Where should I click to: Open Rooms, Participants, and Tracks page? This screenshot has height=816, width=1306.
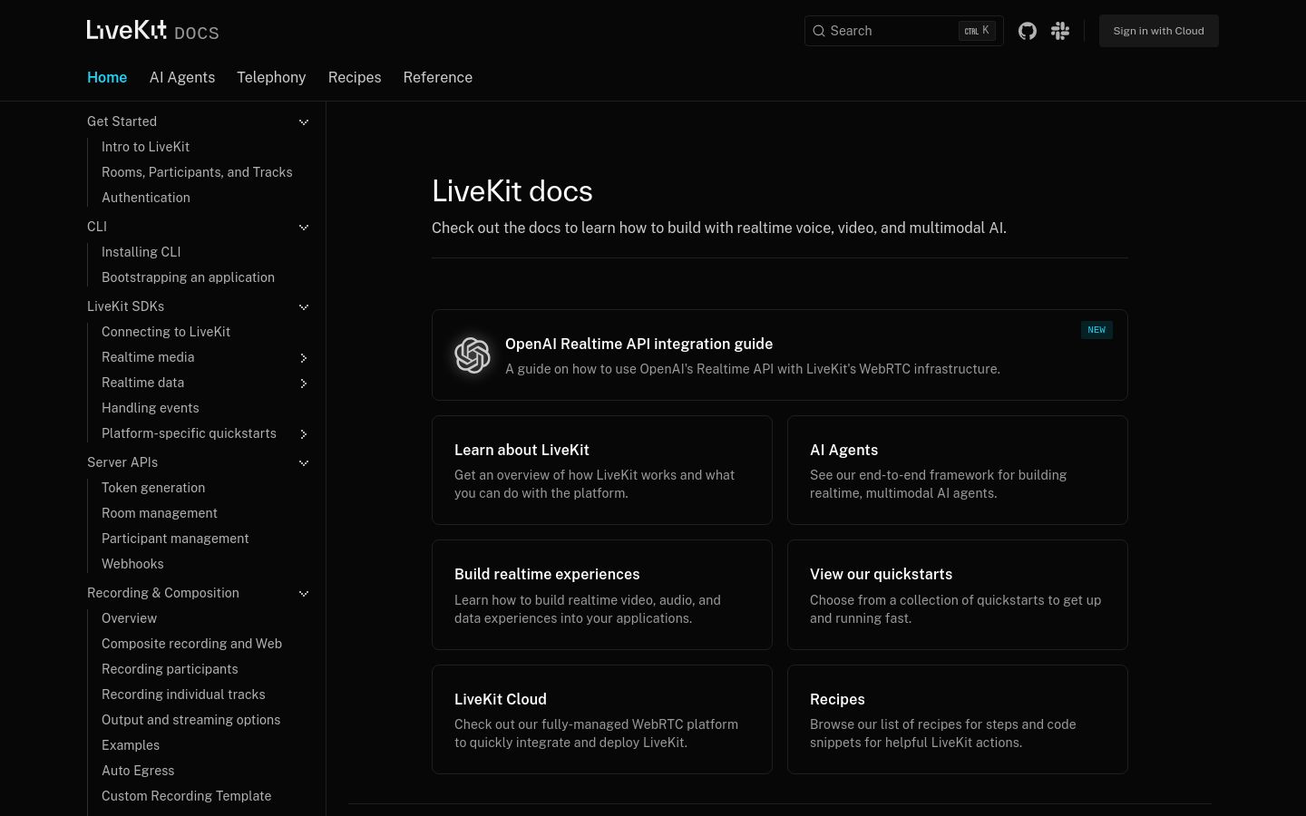[x=197, y=172]
